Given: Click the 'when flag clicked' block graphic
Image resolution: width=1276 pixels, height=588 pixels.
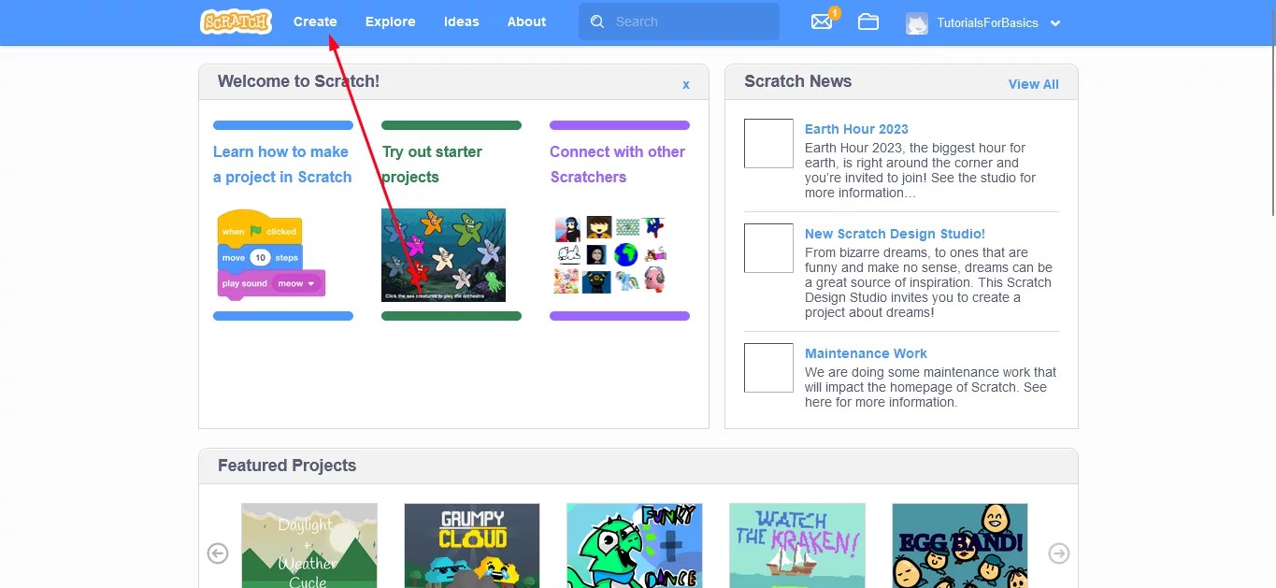Looking at the screenshot, I should pyautogui.click(x=260, y=228).
